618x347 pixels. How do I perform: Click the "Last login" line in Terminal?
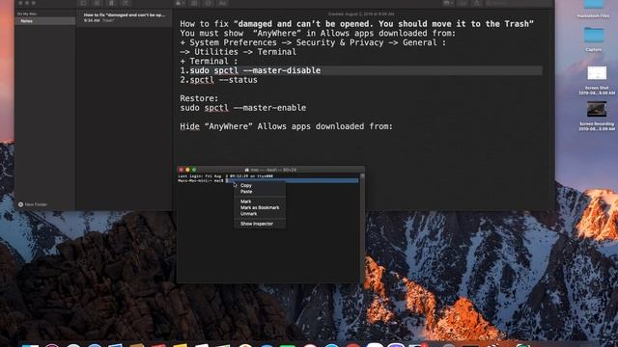pyautogui.click(x=225, y=176)
